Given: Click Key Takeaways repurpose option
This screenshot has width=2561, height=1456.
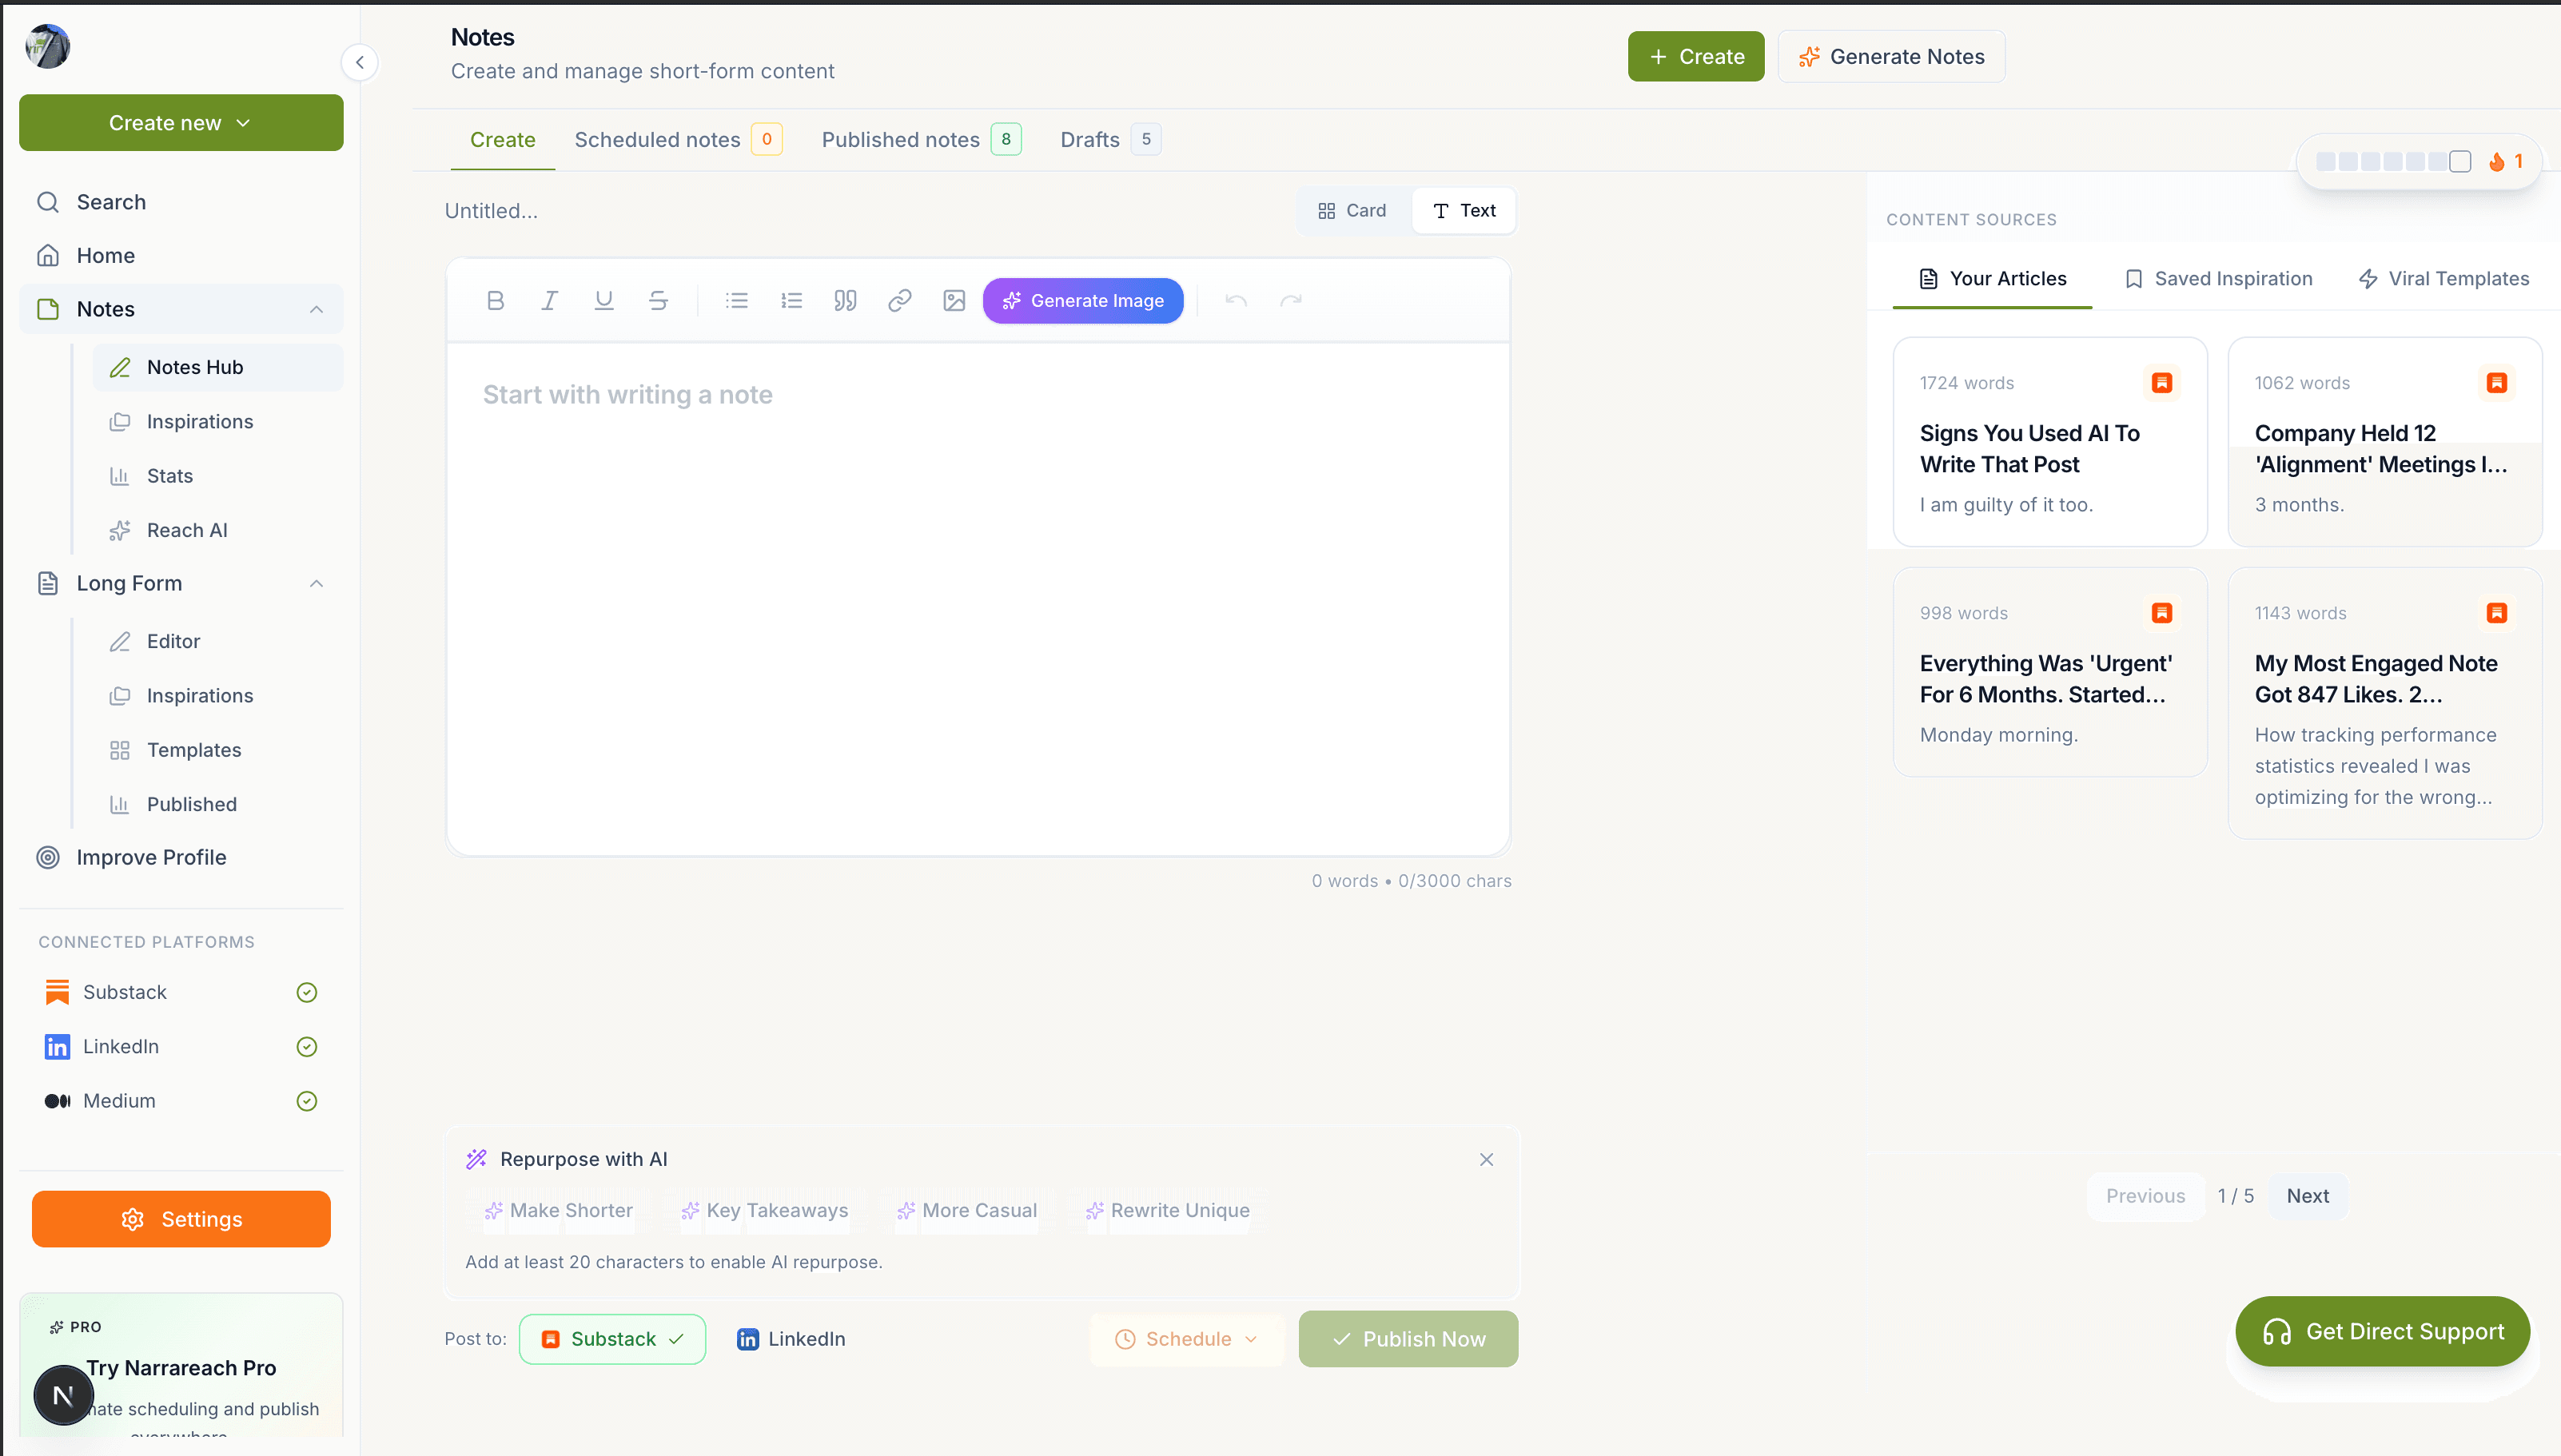Looking at the screenshot, I should tap(765, 1210).
